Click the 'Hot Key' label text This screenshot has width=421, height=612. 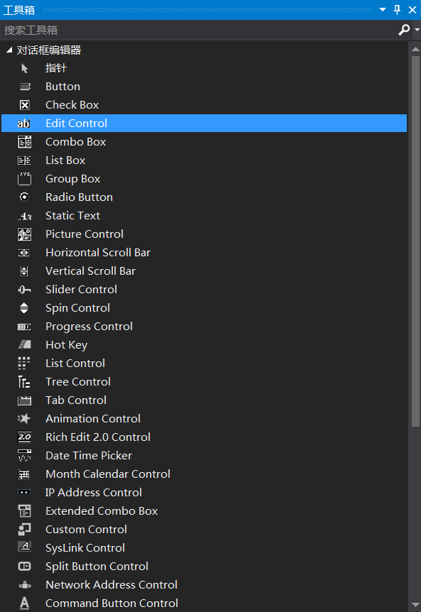[x=67, y=345]
